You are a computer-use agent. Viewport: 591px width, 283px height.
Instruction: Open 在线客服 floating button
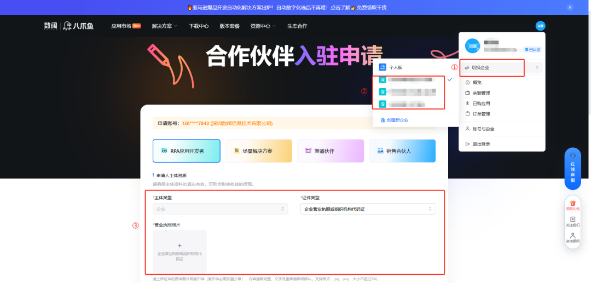[572, 169]
